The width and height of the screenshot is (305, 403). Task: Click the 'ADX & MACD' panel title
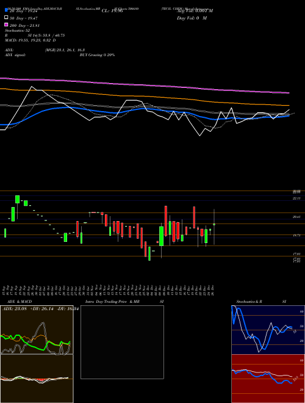pos(20,302)
